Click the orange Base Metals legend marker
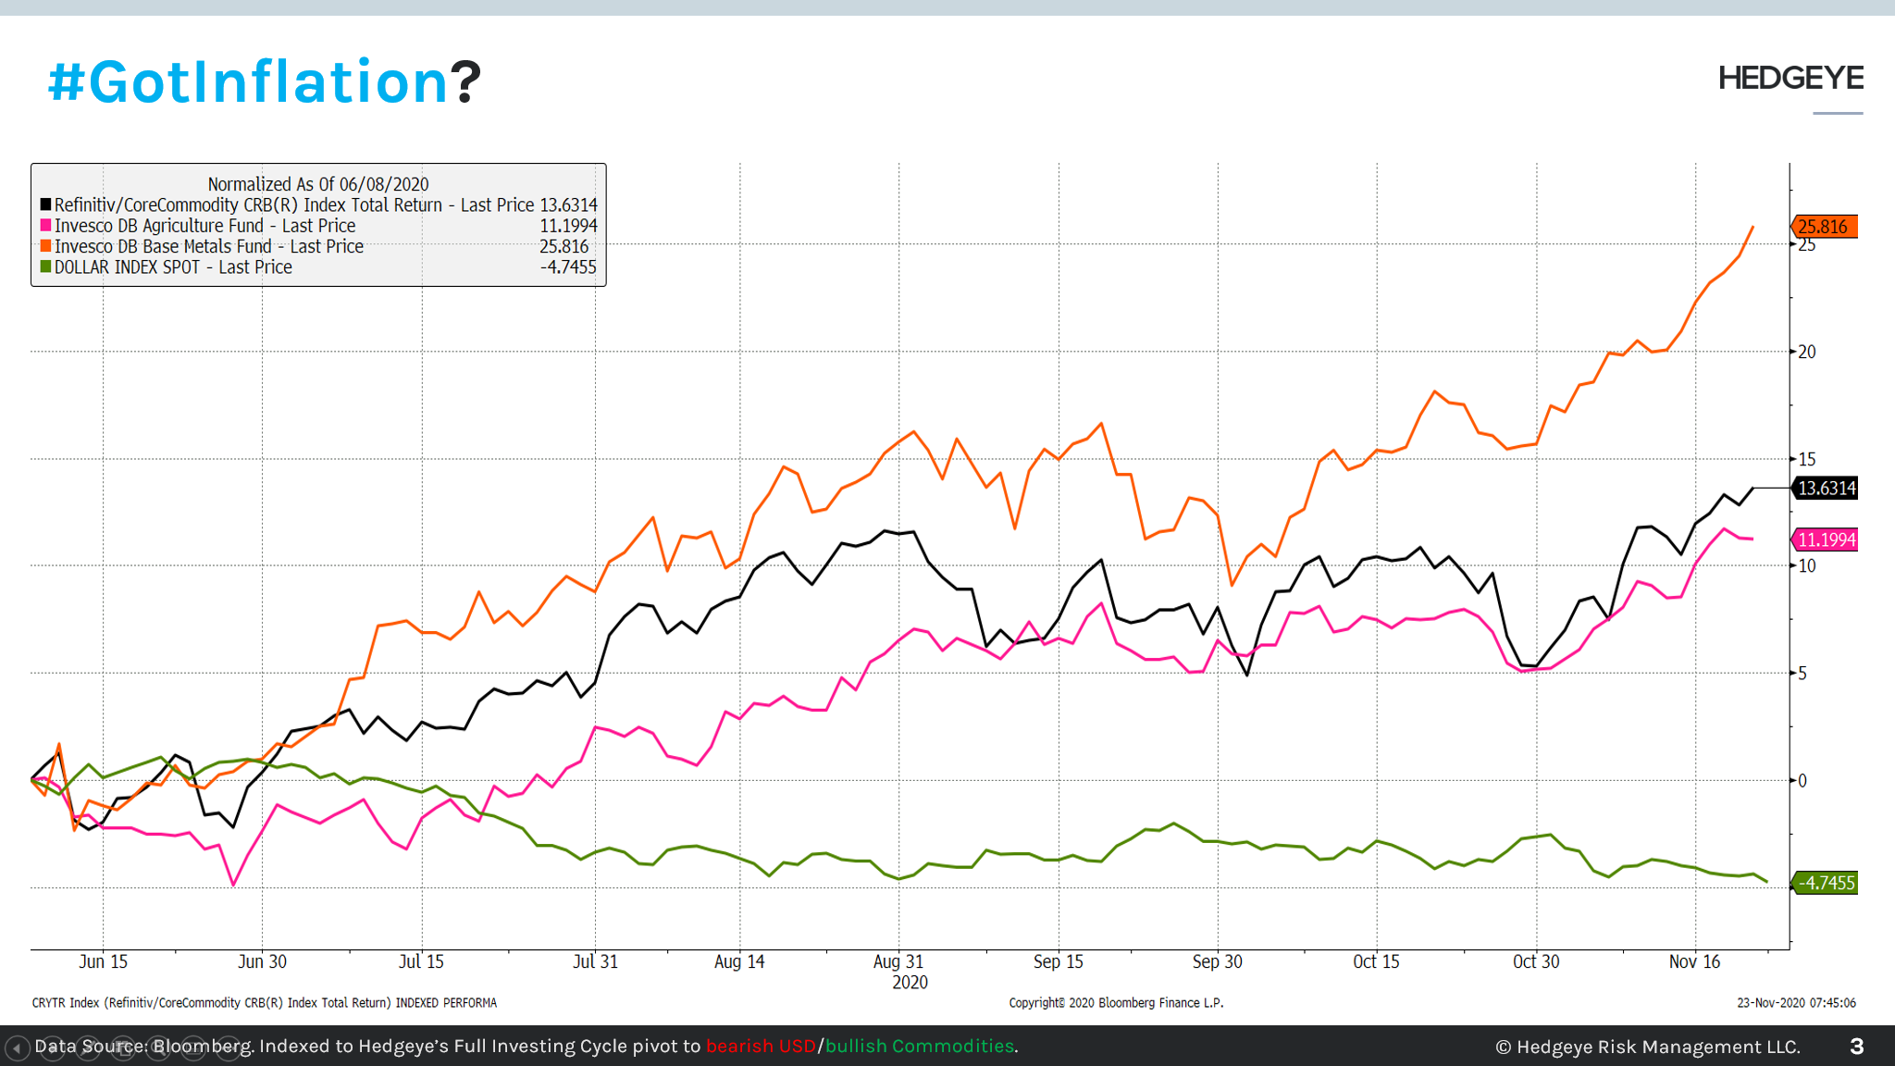This screenshot has width=1895, height=1066. 45,246
